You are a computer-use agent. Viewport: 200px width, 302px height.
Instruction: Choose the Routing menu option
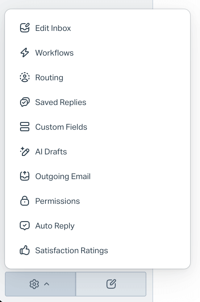point(49,78)
